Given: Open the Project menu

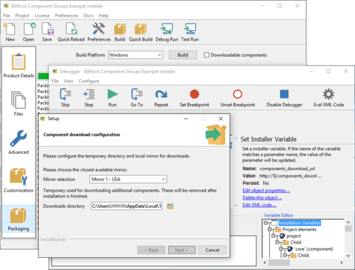Looking at the screenshot, I should click(x=22, y=16).
